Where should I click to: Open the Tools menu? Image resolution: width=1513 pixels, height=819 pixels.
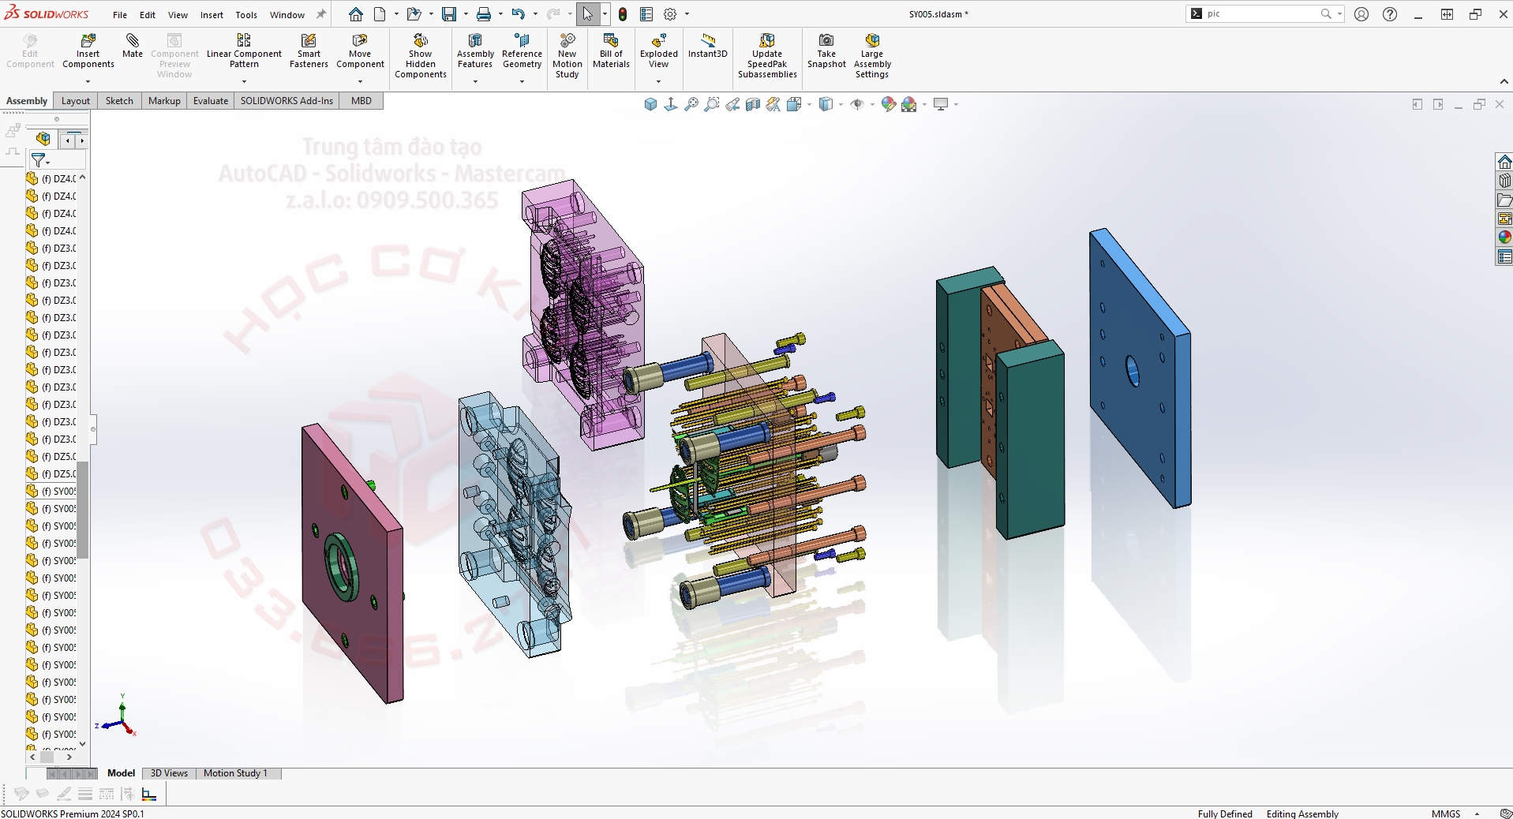tap(246, 15)
